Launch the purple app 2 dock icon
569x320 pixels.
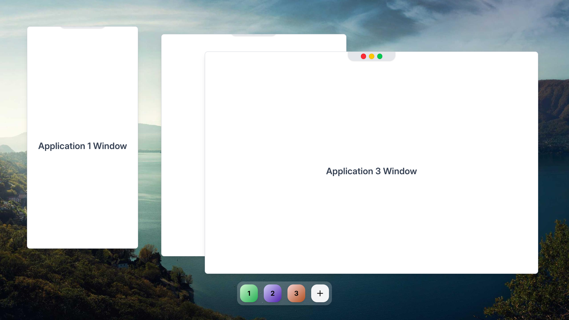point(272,293)
